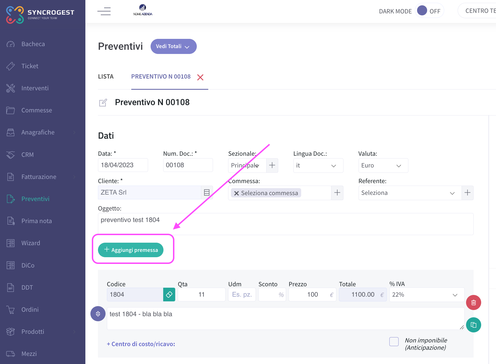Click the green duplicate row icon

(x=473, y=325)
